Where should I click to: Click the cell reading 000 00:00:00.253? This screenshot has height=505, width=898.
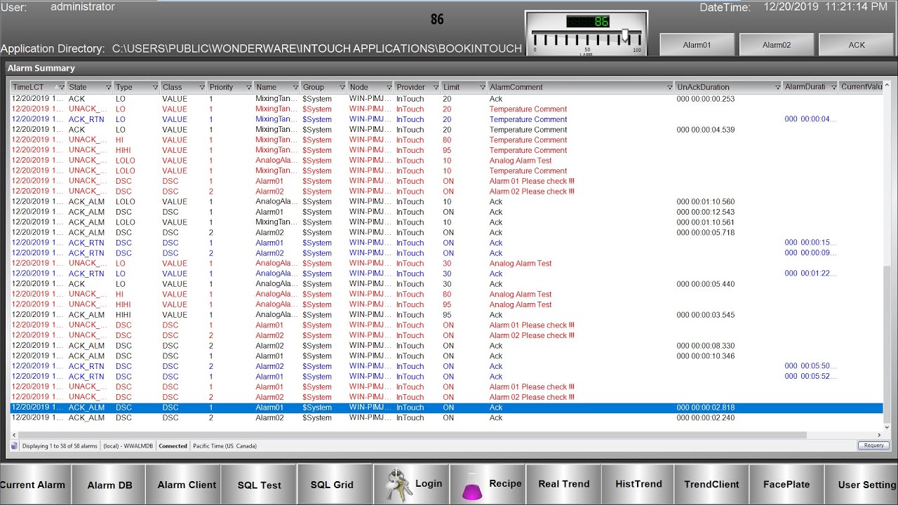(x=705, y=99)
